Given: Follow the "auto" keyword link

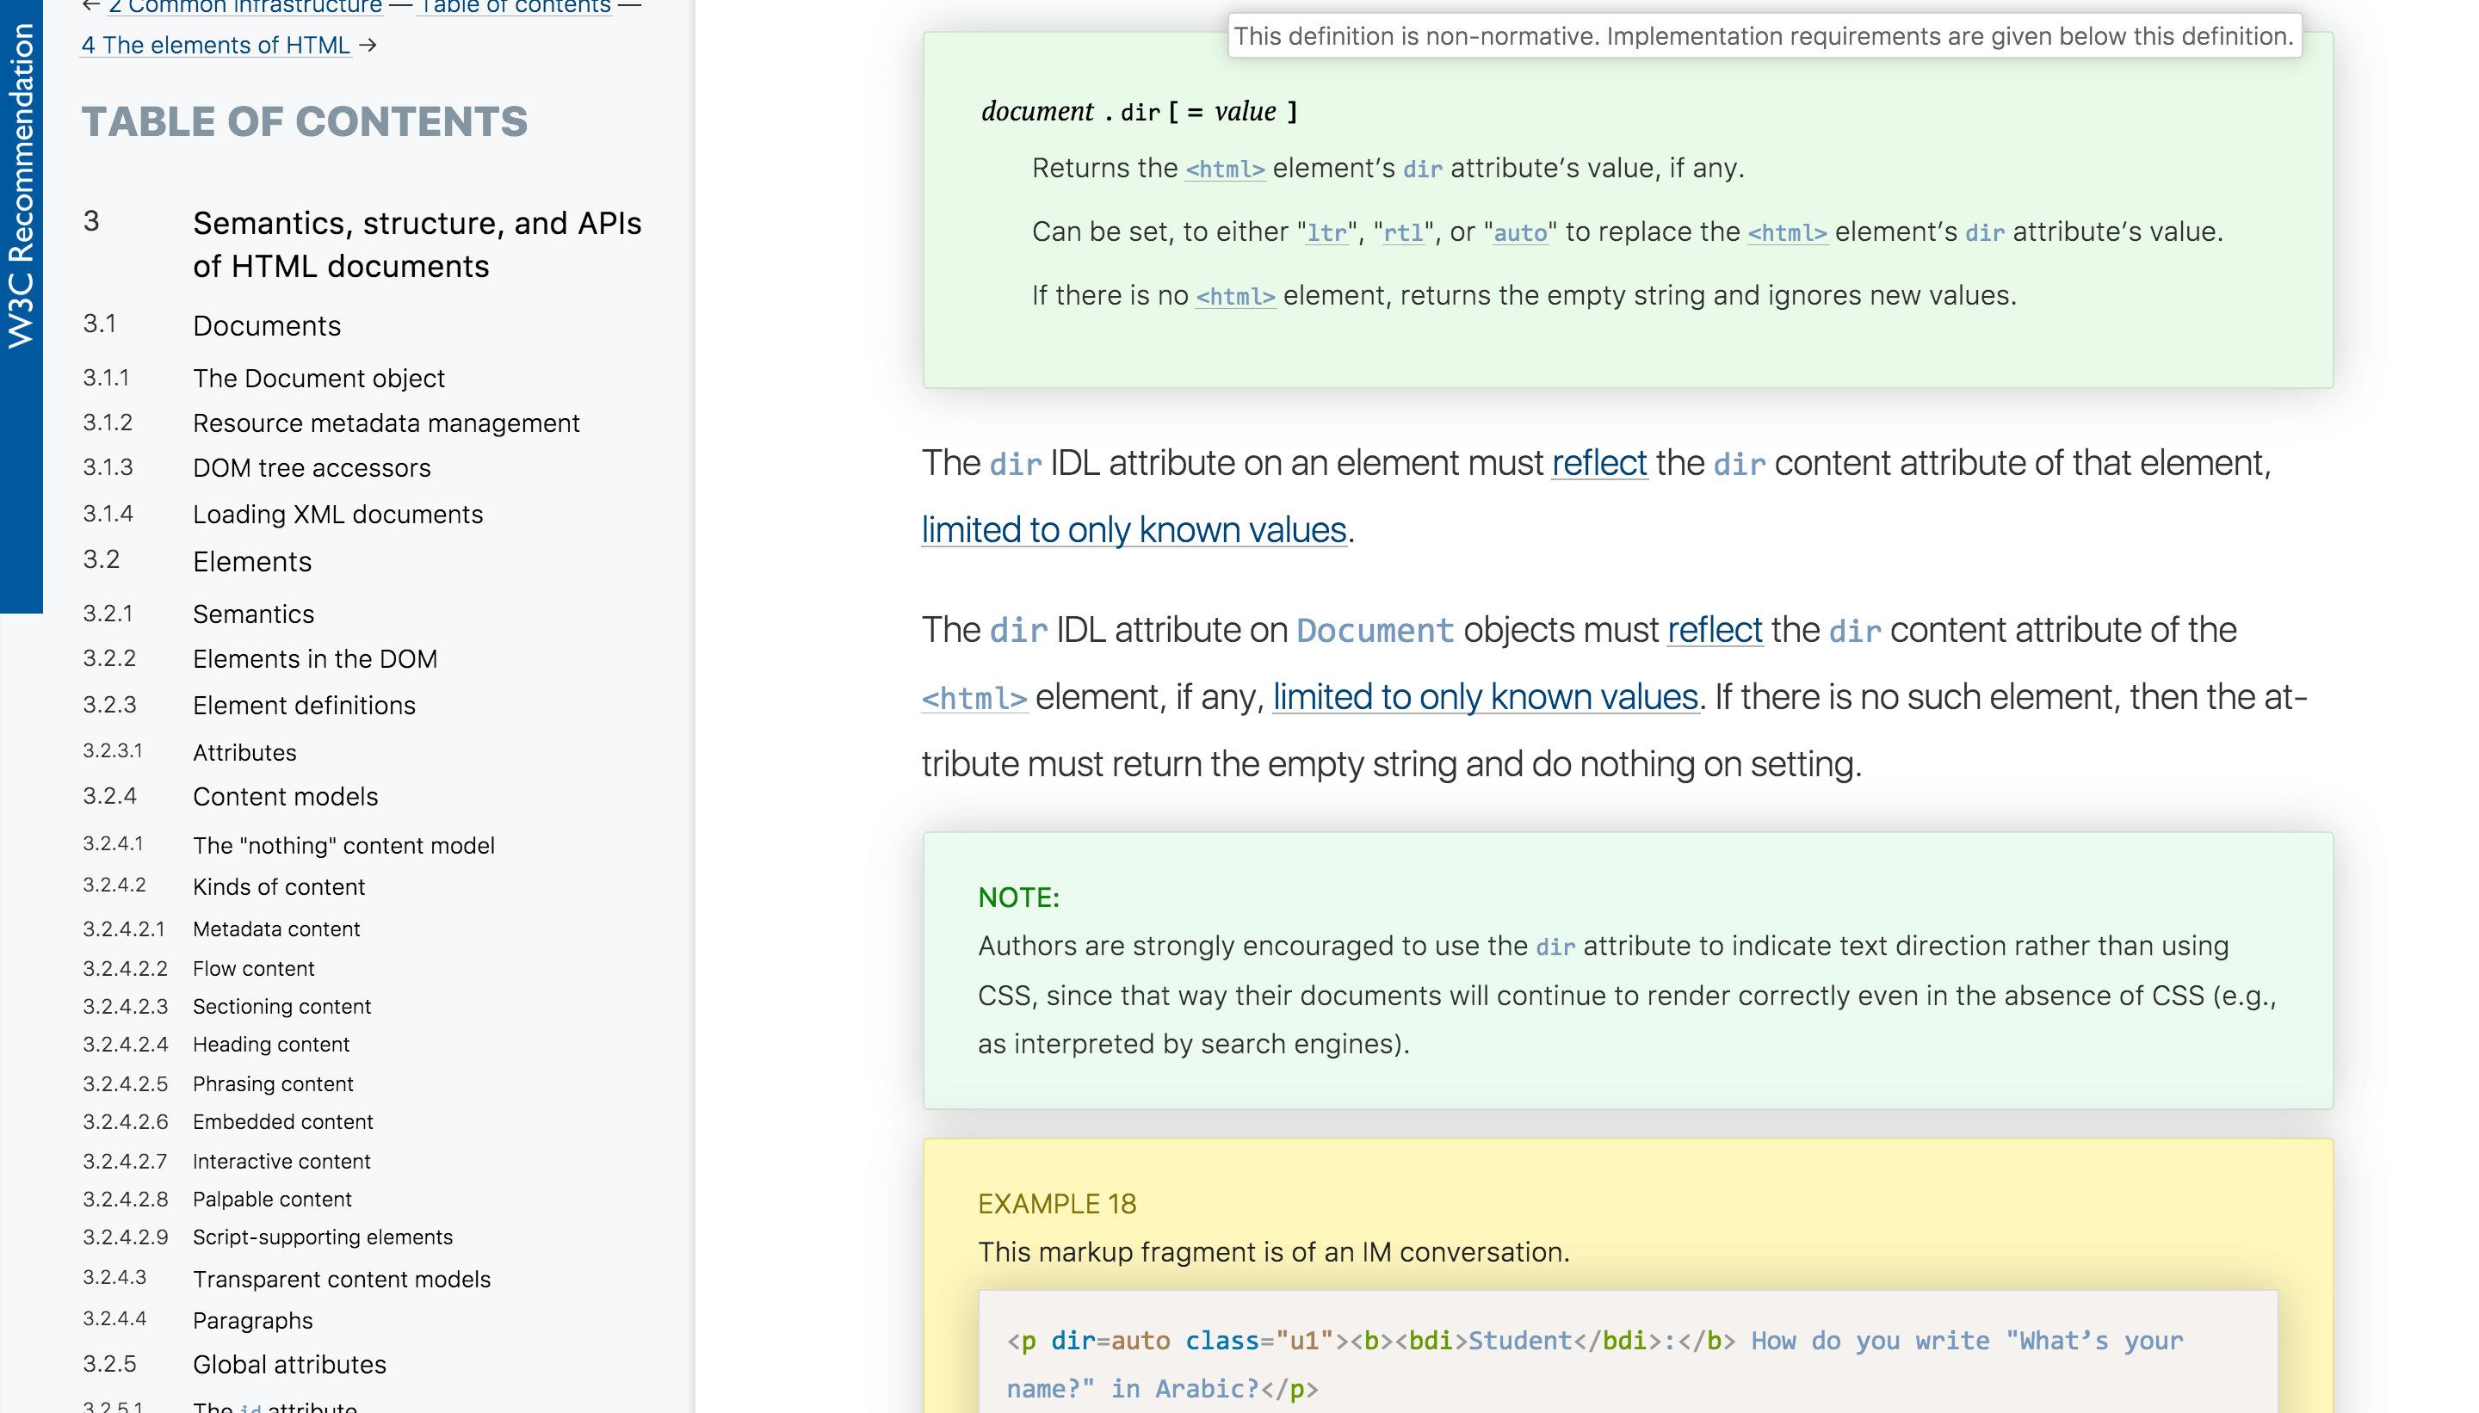Looking at the screenshot, I should (x=1520, y=233).
